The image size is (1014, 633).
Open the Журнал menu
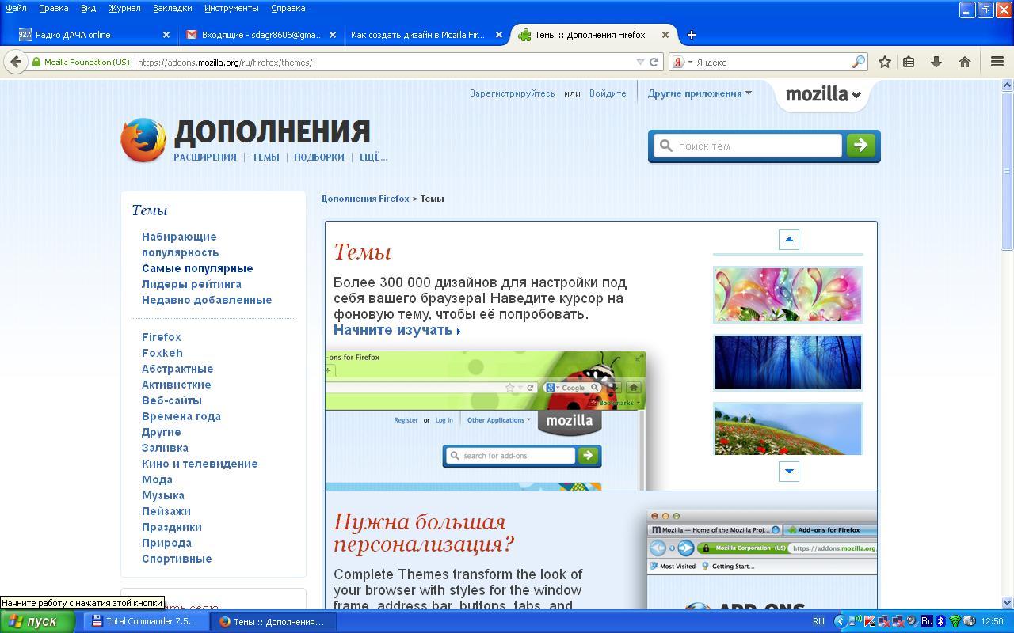coord(124,8)
